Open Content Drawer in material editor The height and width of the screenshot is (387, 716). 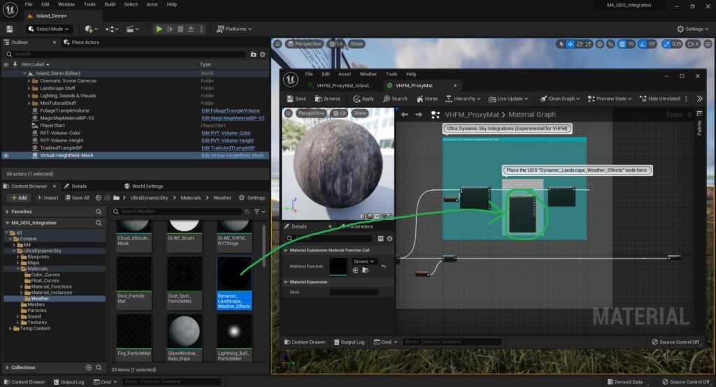point(305,342)
